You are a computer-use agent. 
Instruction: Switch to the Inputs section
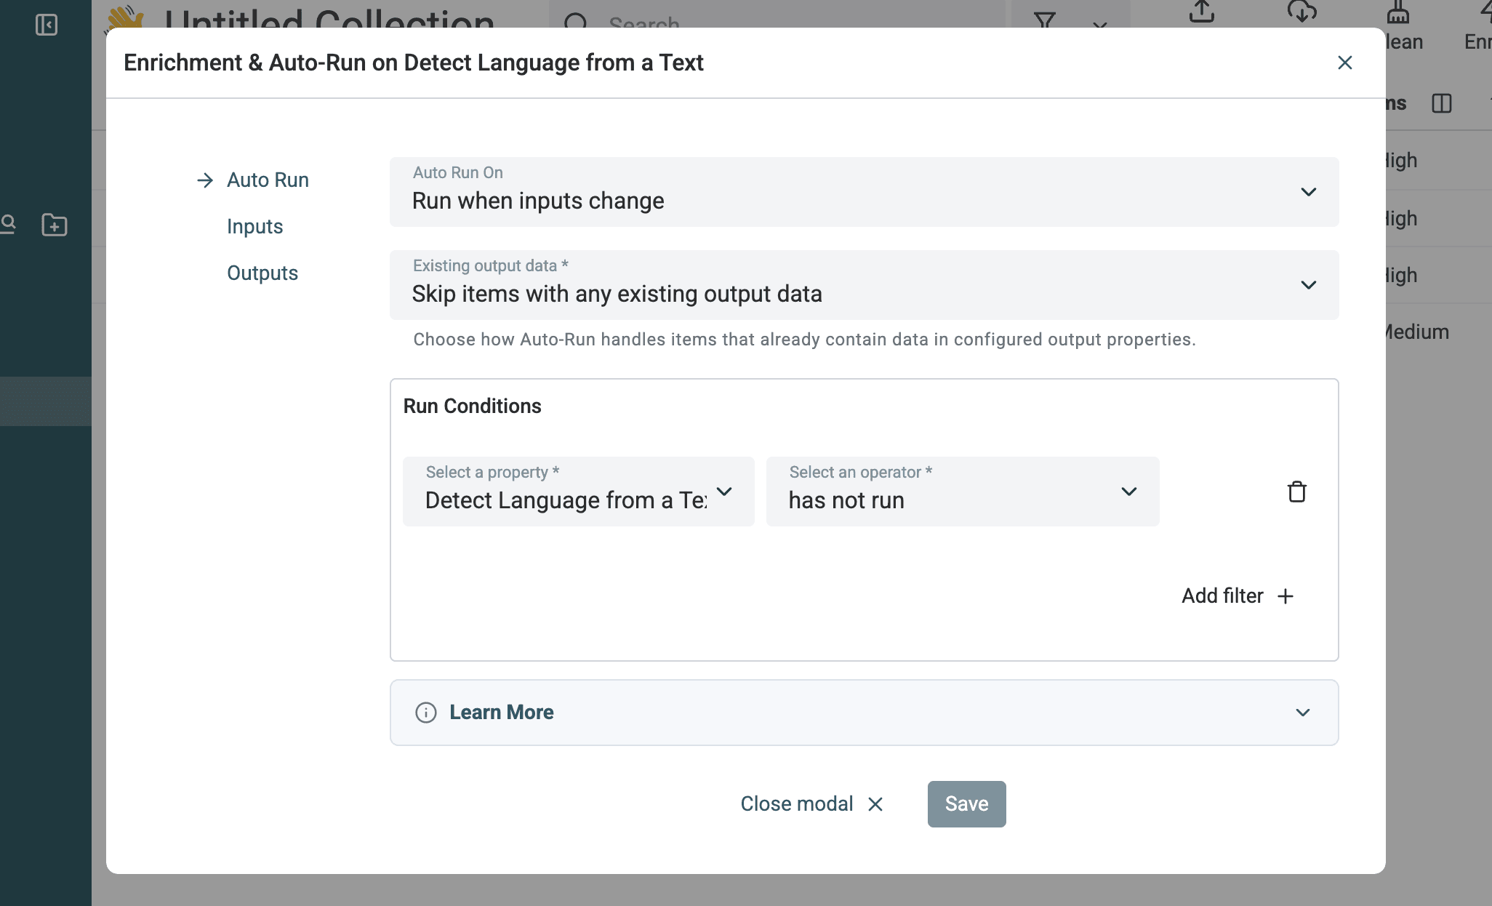[254, 226]
